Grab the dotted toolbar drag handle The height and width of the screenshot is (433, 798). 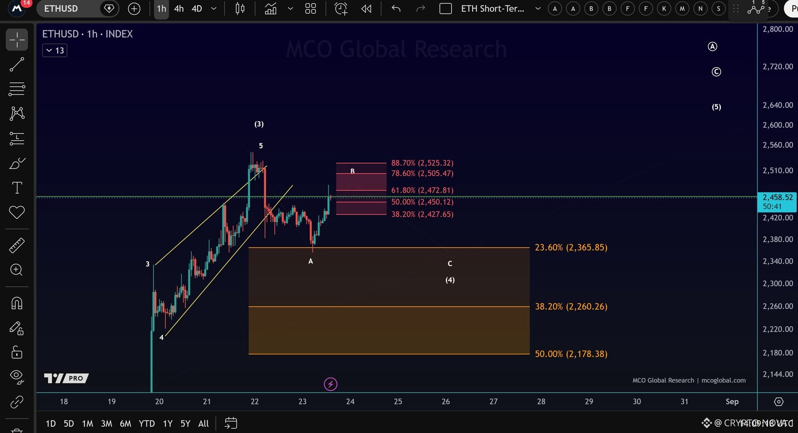pyautogui.click(x=736, y=9)
